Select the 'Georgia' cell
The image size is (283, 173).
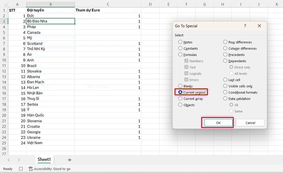click(50, 132)
